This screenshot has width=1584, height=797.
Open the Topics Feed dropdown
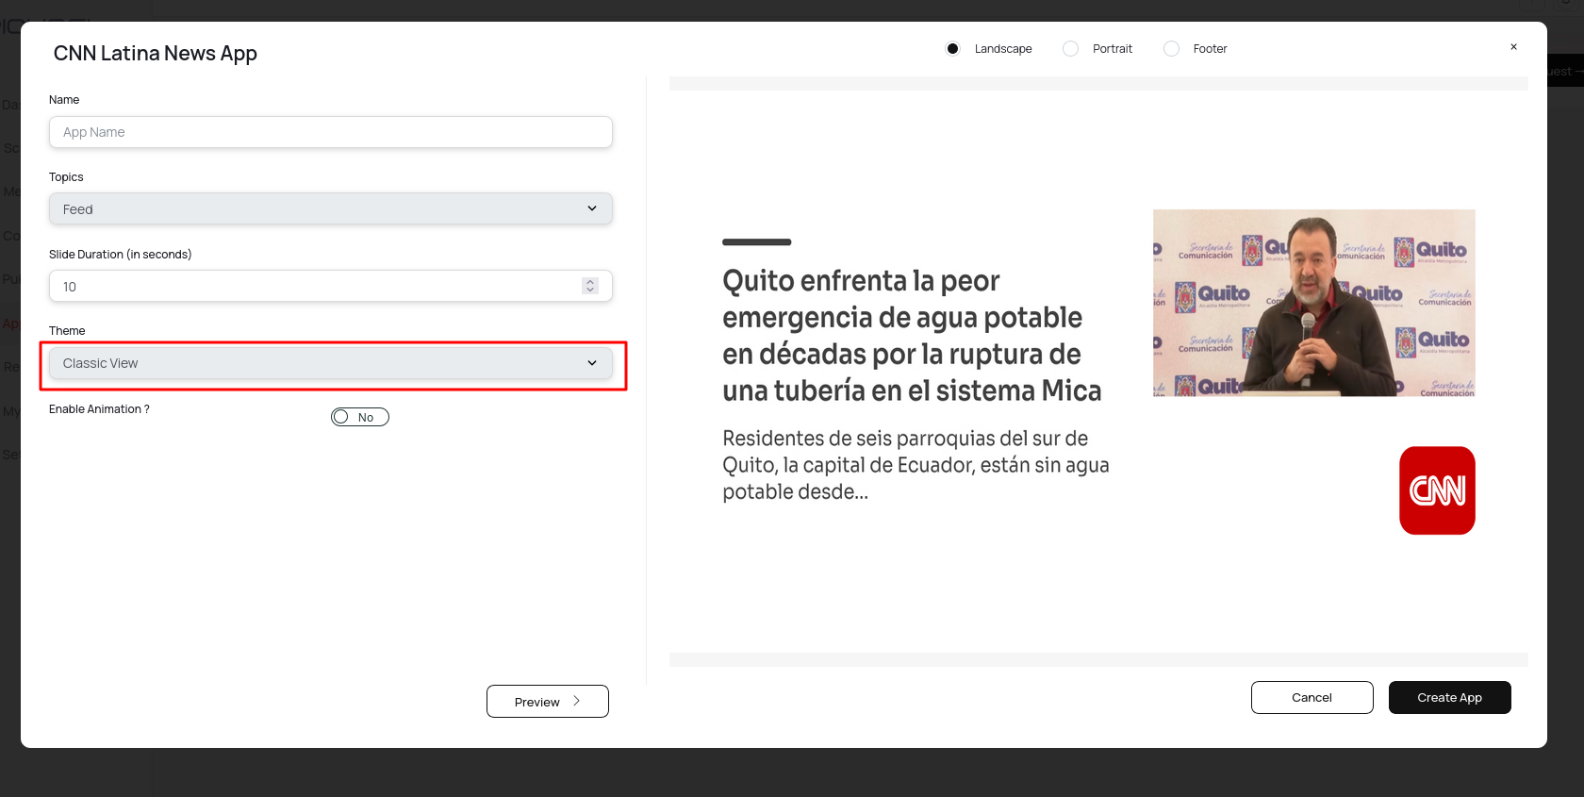(x=331, y=209)
